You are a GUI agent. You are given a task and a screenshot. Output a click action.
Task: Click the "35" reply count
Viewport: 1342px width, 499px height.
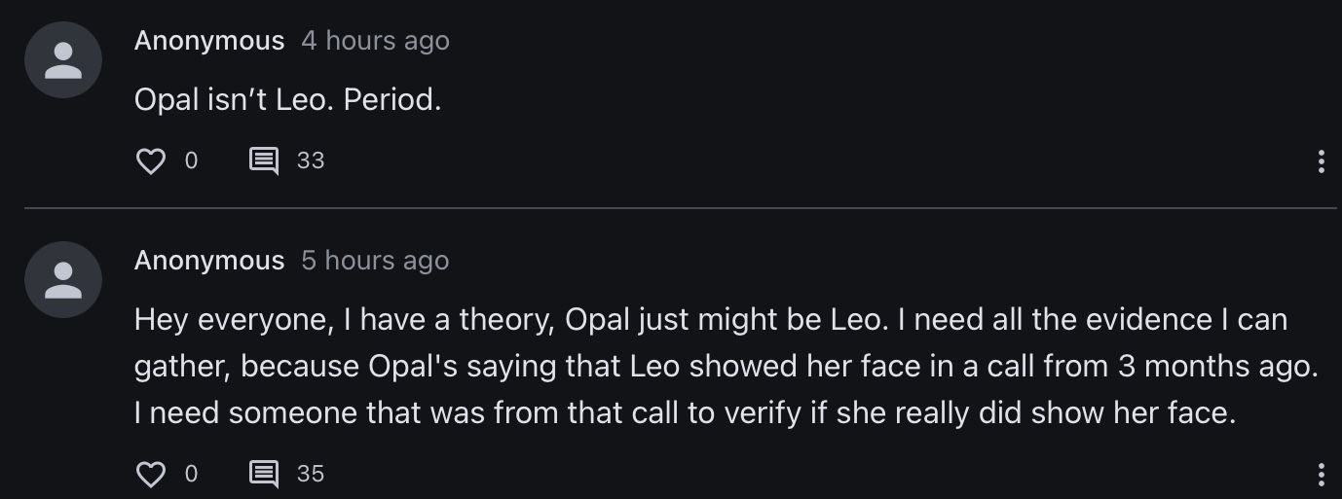click(311, 474)
